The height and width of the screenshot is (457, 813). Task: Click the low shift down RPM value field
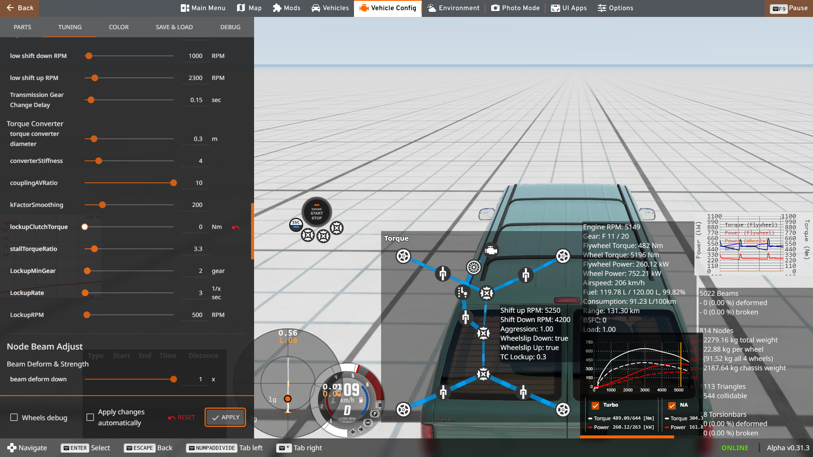(x=195, y=56)
